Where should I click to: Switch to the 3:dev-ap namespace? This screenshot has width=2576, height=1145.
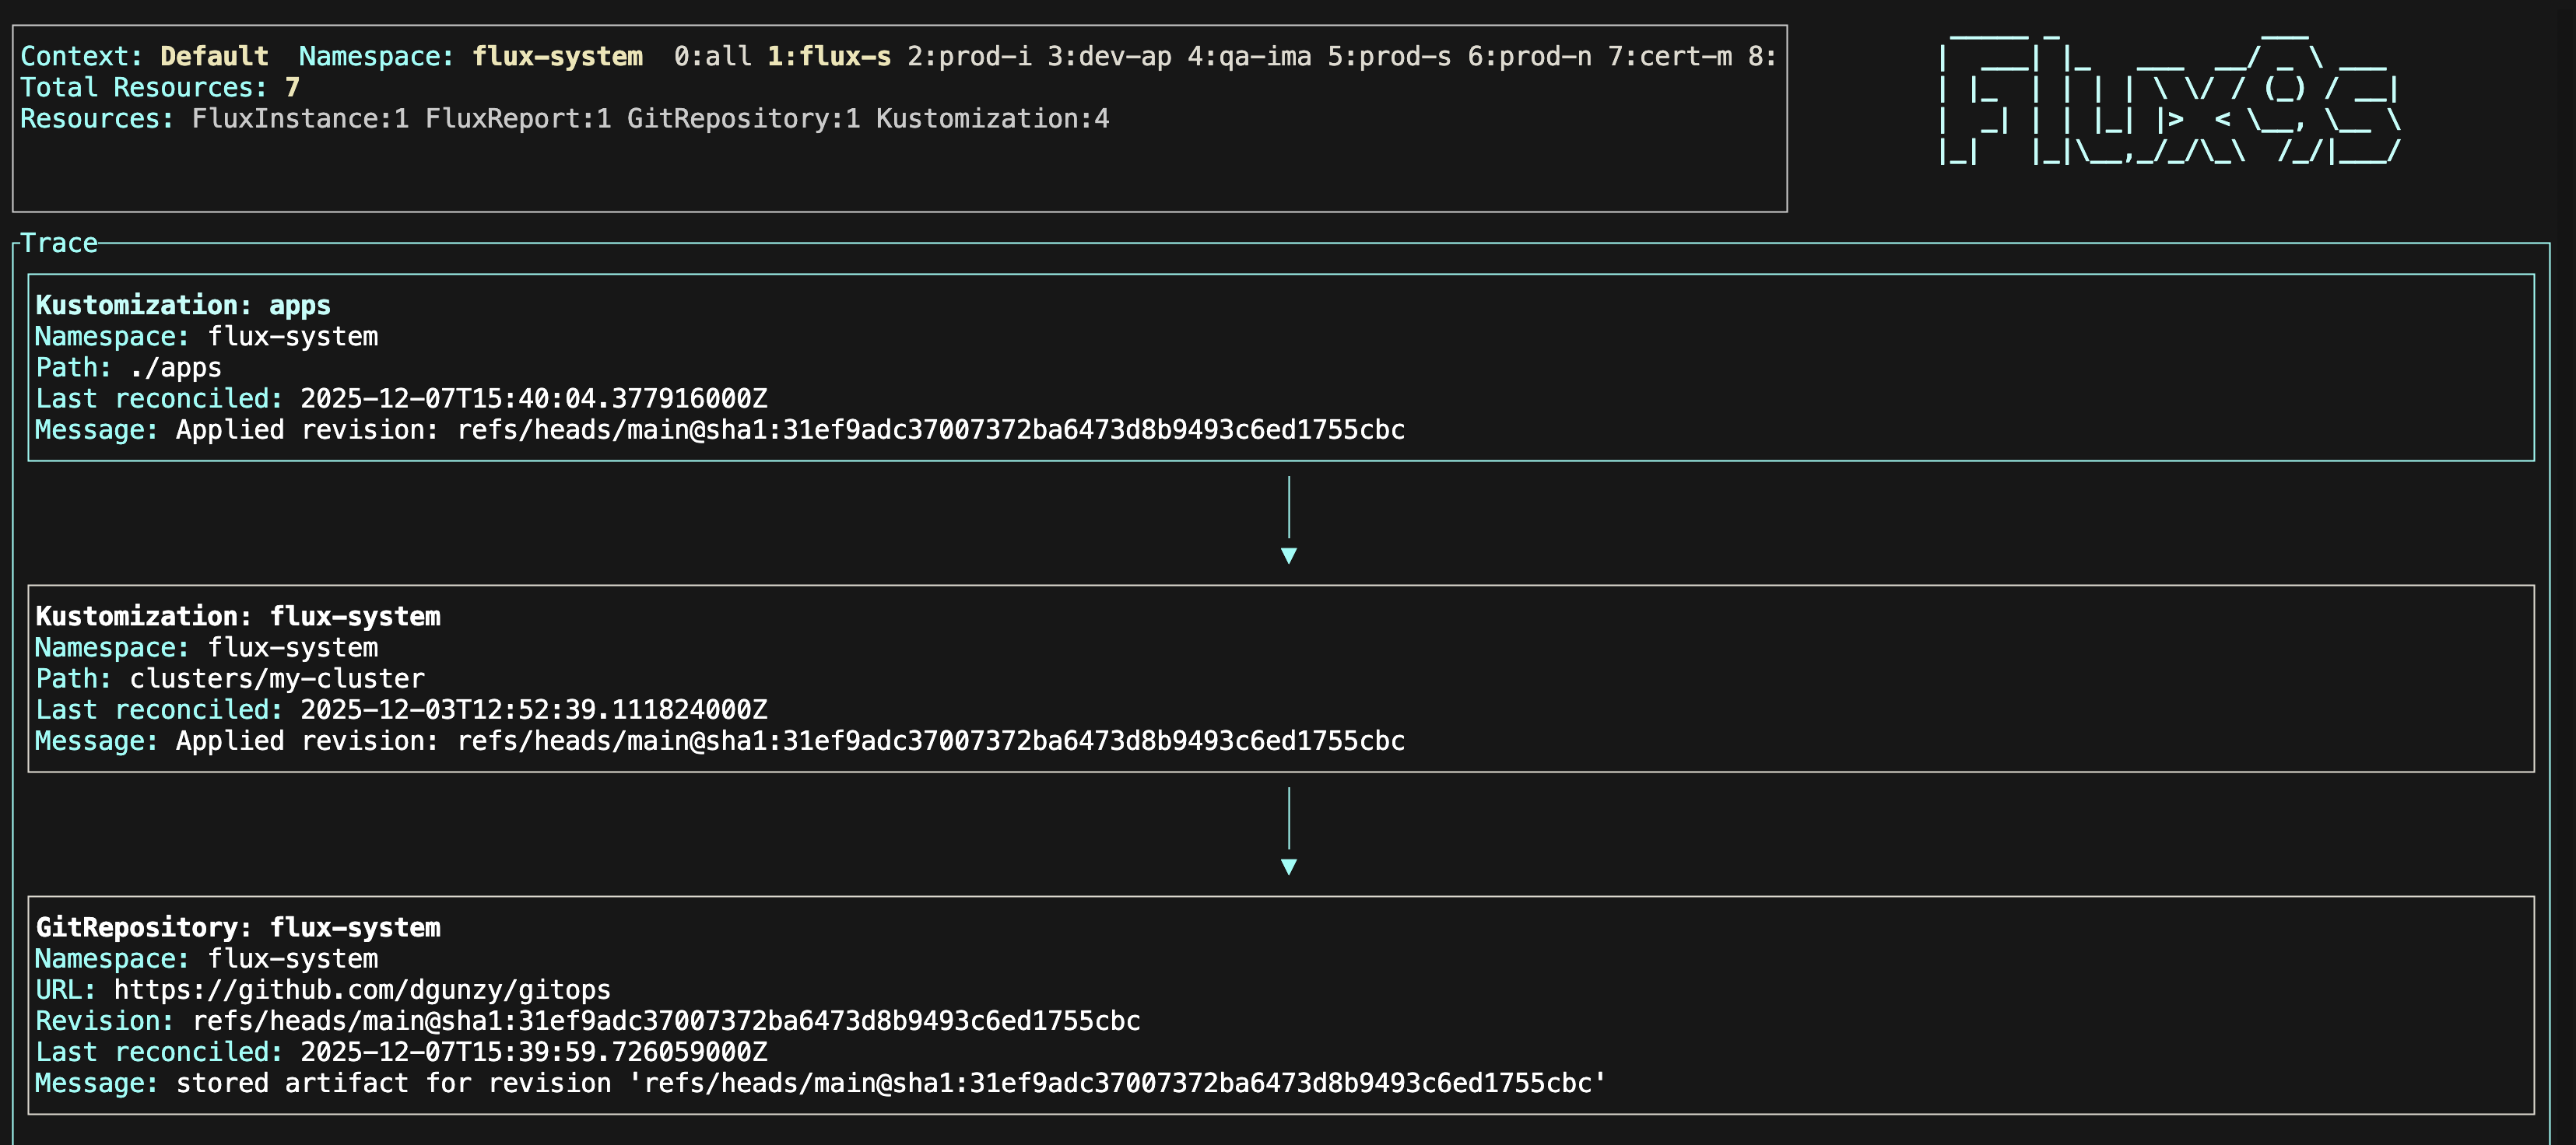(1108, 56)
